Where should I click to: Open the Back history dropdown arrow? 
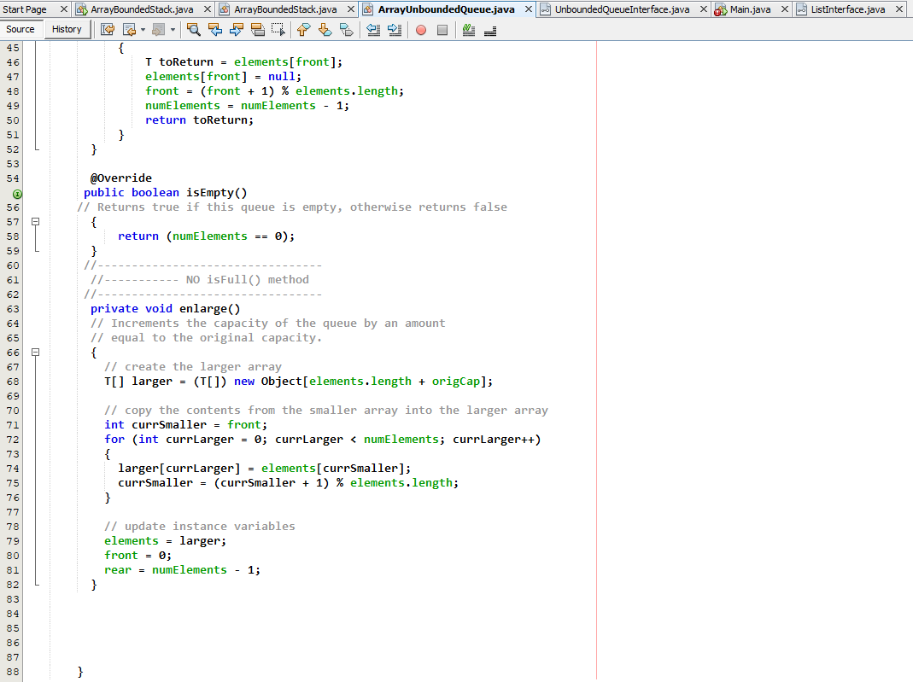(143, 30)
